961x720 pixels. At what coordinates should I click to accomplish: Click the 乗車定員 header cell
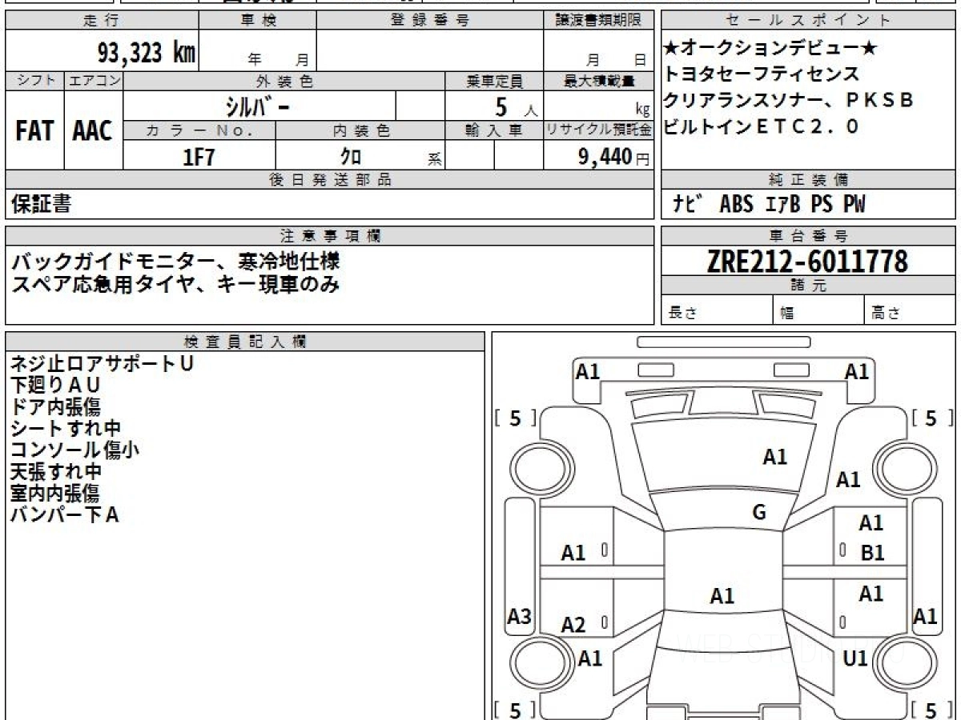(494, 81)
